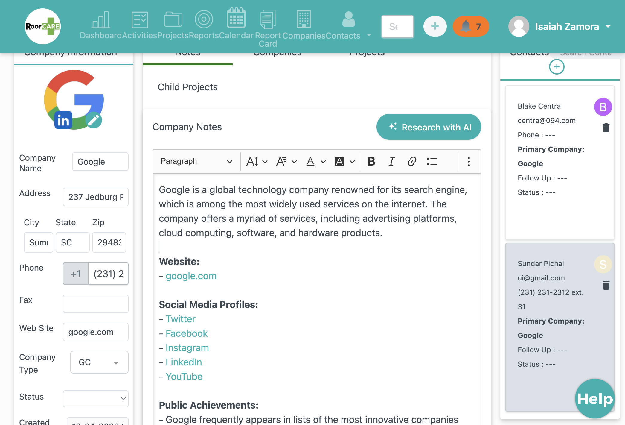Screen dimensions: 625x425
Task: Open the Help button
Action: pyautogui.click(x=595, y=399)
